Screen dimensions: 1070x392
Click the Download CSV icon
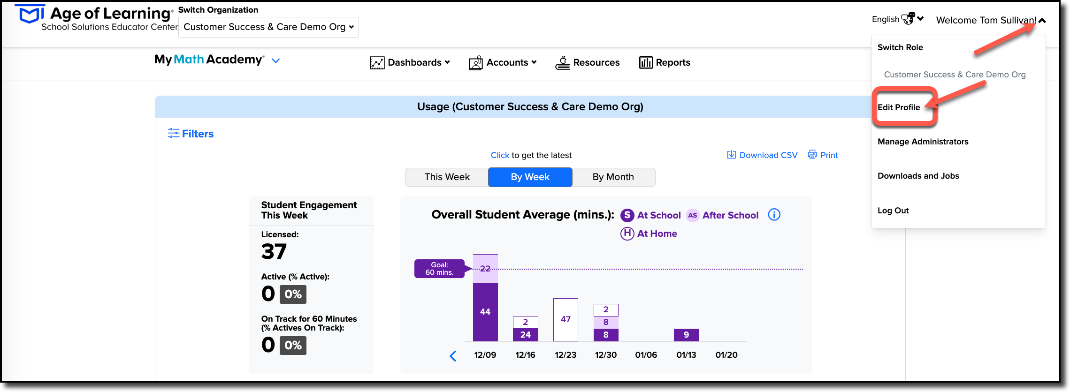pos(731,154)
